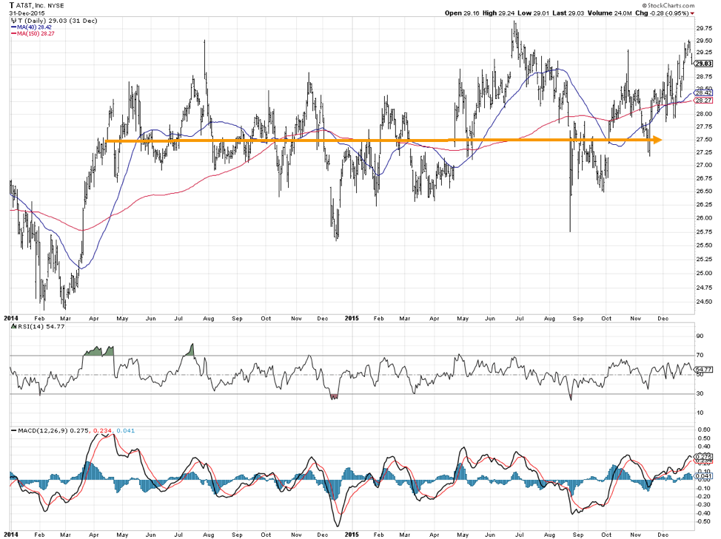Click the black line marker before MACD(12,26,9)
Viewport: 721px width, 539px height.
pyautogui.click(x=13, y=430)
